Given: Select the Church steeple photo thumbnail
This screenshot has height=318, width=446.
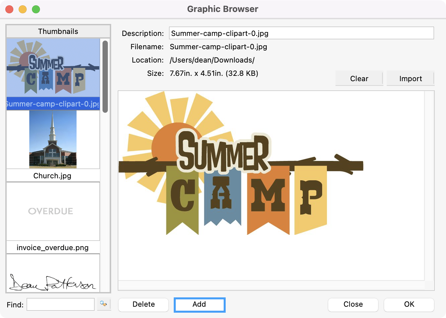Looking at the screenshot, I should tap(53, 139).
